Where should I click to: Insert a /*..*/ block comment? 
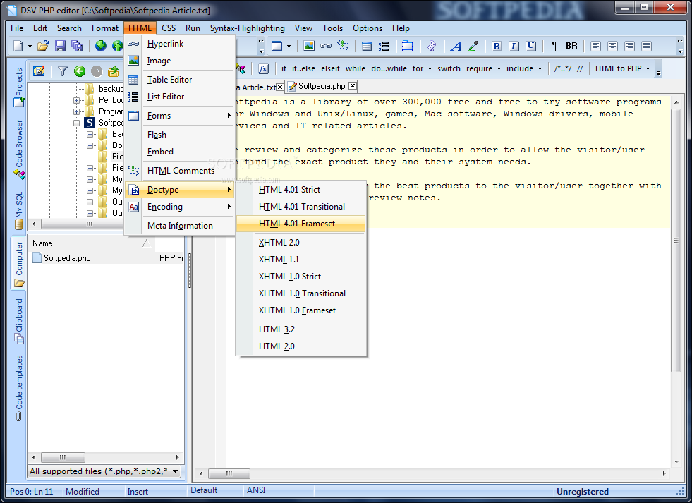pyautogui.click(x=563, y=68)
